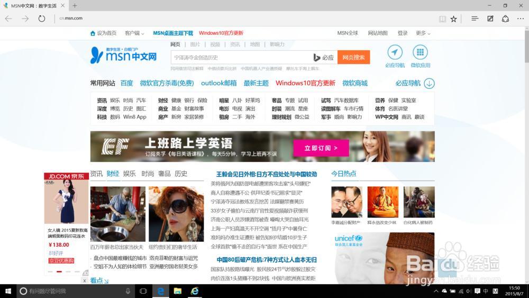The height and width of the screenshot is (298, 529).
Task: Click the 微软应用 grid icon
Action: pos(420,52)
